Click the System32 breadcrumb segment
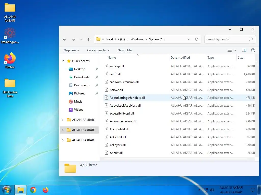Viewport: 261px width, 195px height. [155, 39]
